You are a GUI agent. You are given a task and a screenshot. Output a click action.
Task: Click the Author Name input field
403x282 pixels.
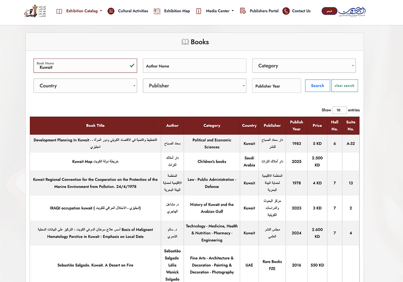pyautogui.click(x=194, y=66)
